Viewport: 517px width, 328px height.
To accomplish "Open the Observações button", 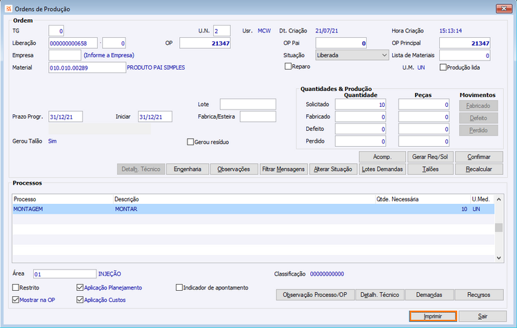I will tap(234, 169).
